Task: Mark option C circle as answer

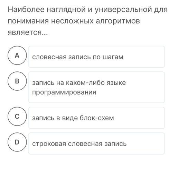Action: (x=17, y=116)
